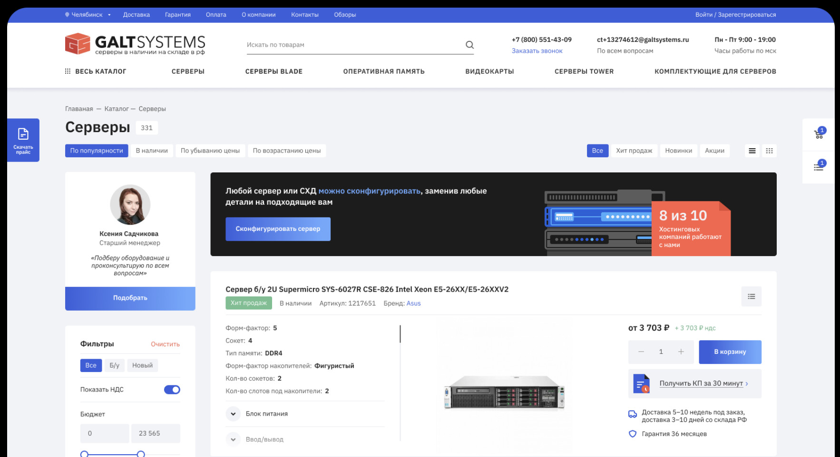Toggle the Показать НДС switch
This screenshot has height=457, width=840.
click(x=172, y=390)
